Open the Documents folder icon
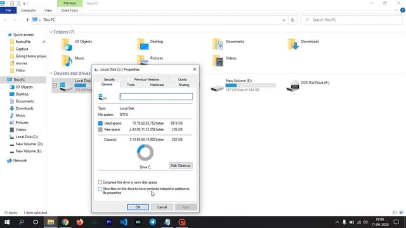This screenshot has width=406, height=228. (x=218, y=44)
